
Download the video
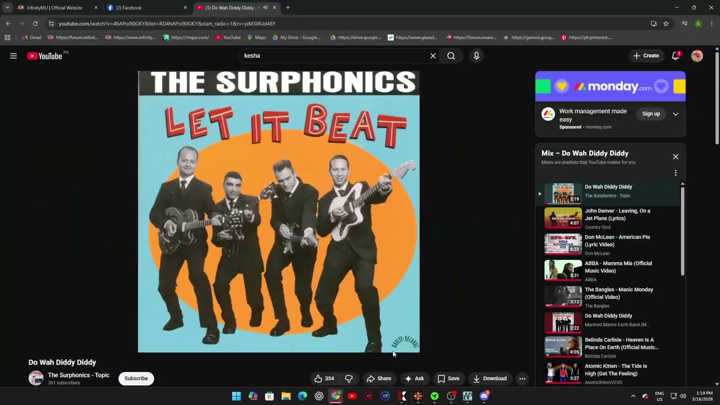pyautogui.click(x=490, y=379)
